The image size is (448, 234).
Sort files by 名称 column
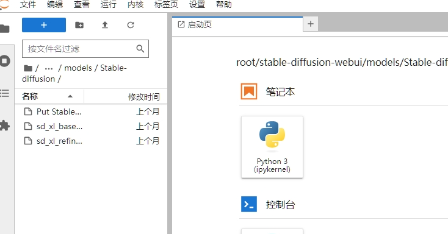coord(49,96)
